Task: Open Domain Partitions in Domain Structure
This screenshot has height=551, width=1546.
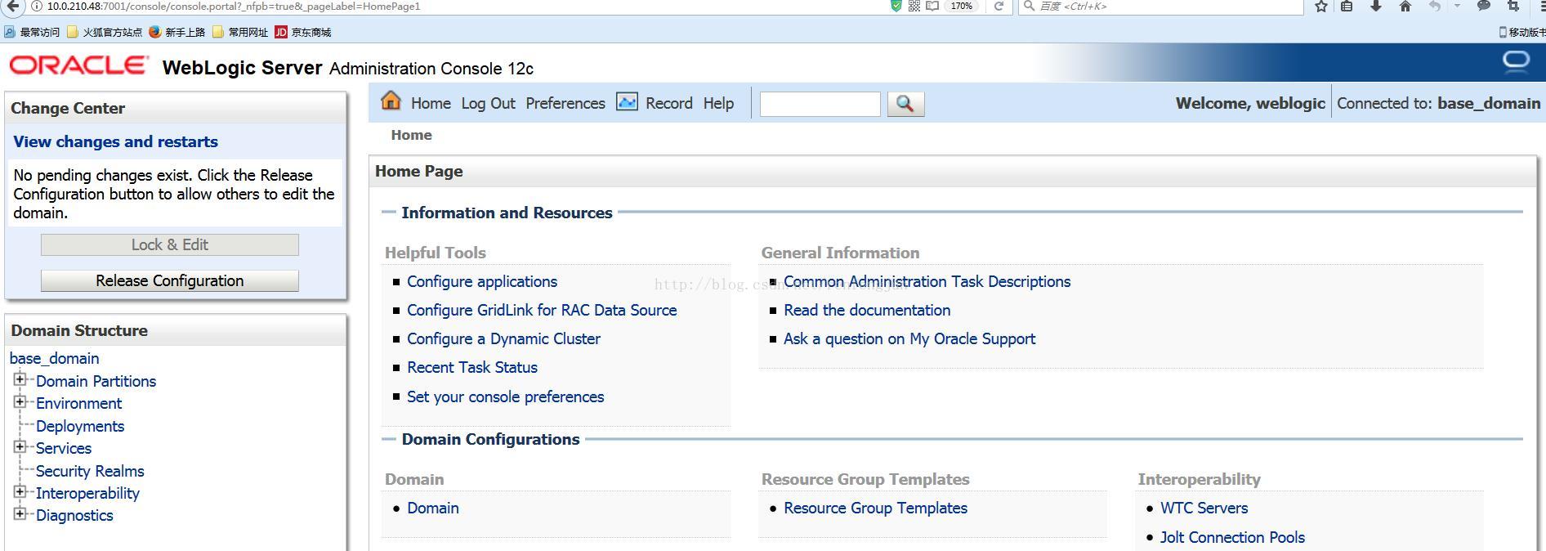Action: [x=96, y=381]
